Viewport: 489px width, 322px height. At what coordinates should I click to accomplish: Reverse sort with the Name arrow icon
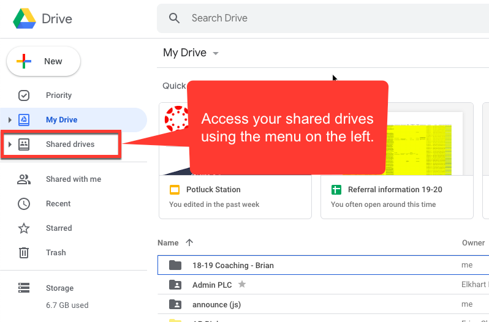[x=189, y=242]
